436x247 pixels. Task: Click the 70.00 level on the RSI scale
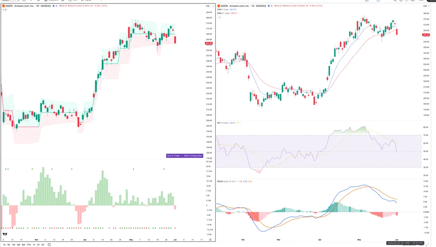(425, 135)
